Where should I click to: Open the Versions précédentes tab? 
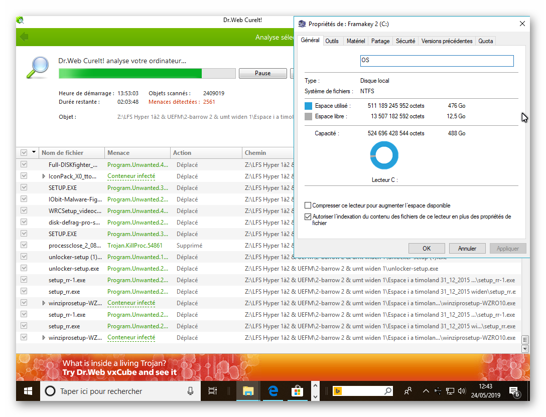pyautogui.click(x=447, y=41)
